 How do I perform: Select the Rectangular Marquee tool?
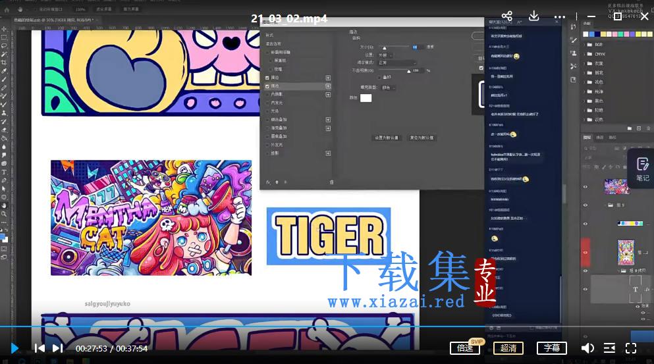coord(4,37)
